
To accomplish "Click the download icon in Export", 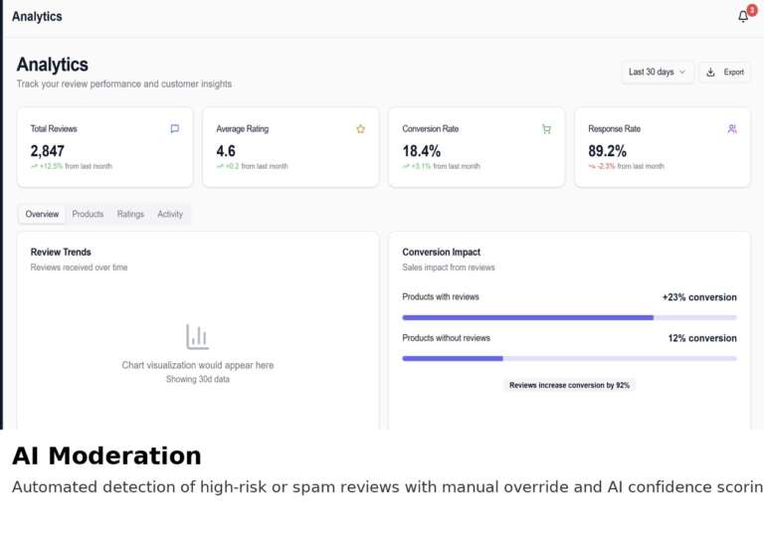I will (711, 72).
